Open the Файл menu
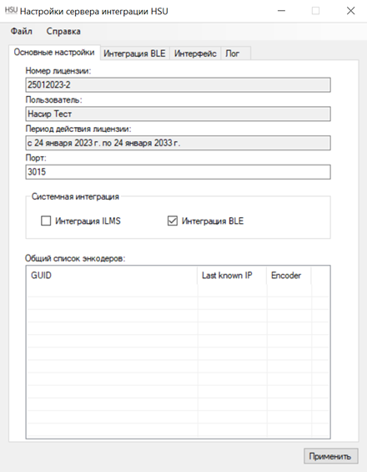367x472 pixels. pos(22,31)
